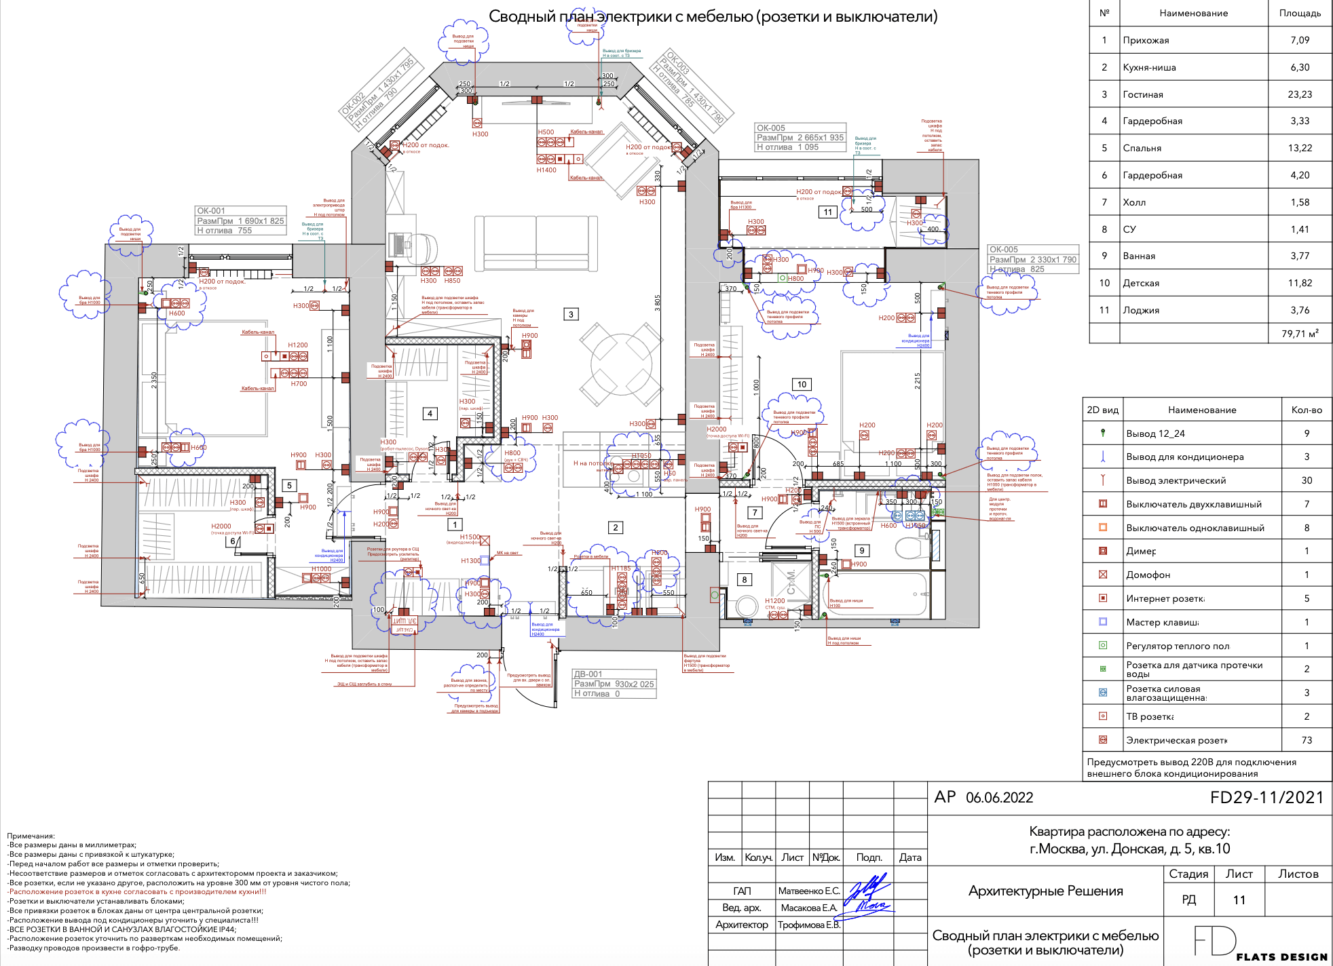Viewport: 1333px width, 966px height.
Task: Select room number box 5 on the floor plan
Action: 289,485
